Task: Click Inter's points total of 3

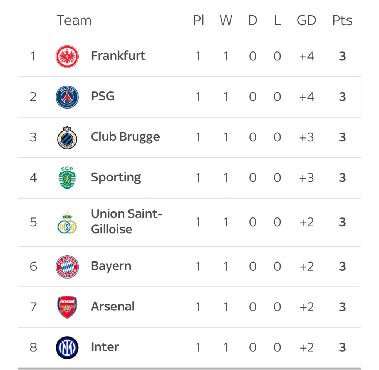Action: [342, 347]
